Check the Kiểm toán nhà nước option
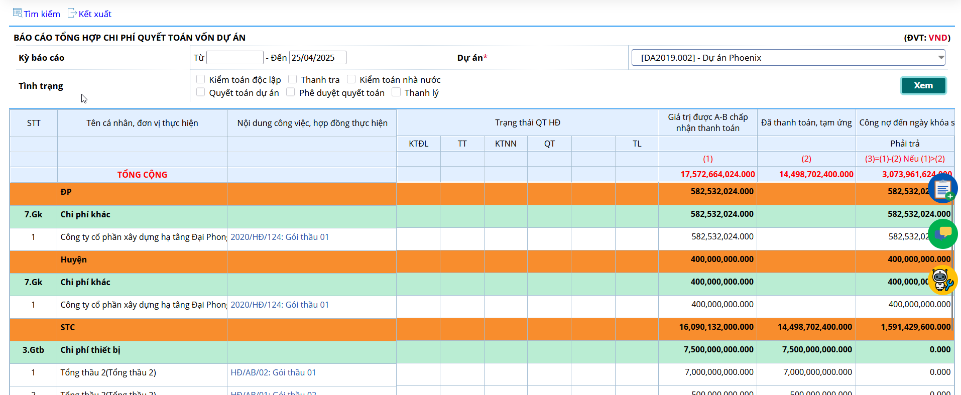 click(351, 79)
